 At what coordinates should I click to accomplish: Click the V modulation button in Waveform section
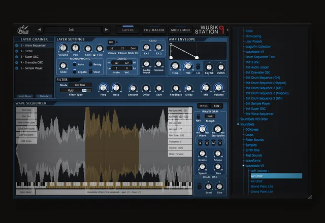[220, 143]
